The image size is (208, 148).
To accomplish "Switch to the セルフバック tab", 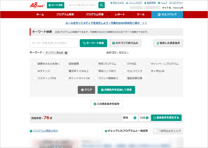I will pyautogui.click(x=167, y=15).
